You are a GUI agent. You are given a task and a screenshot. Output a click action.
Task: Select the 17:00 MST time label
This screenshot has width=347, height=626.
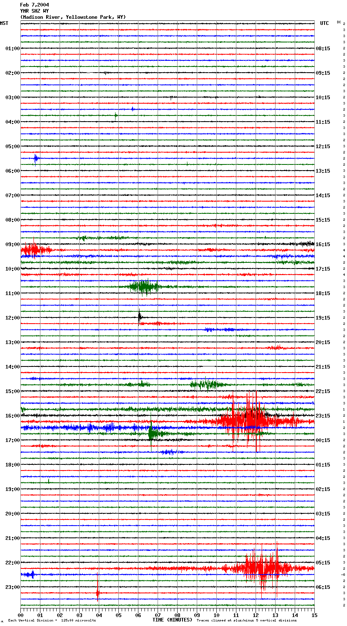click(x=13, y=440)
